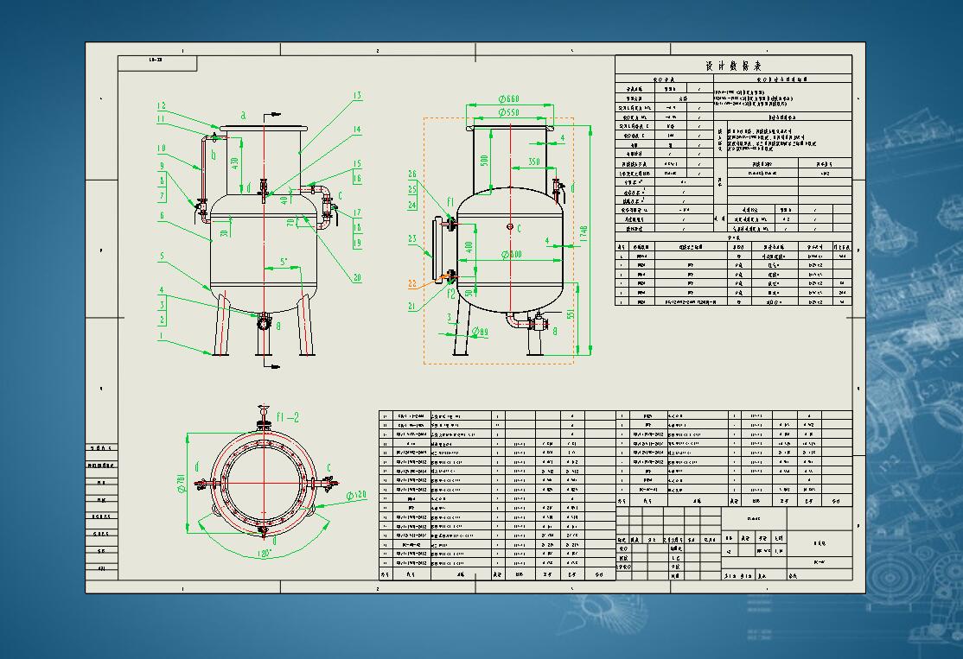Select the Ø550 diameter dimension text
Screen dimensions: 963x659
508,112
